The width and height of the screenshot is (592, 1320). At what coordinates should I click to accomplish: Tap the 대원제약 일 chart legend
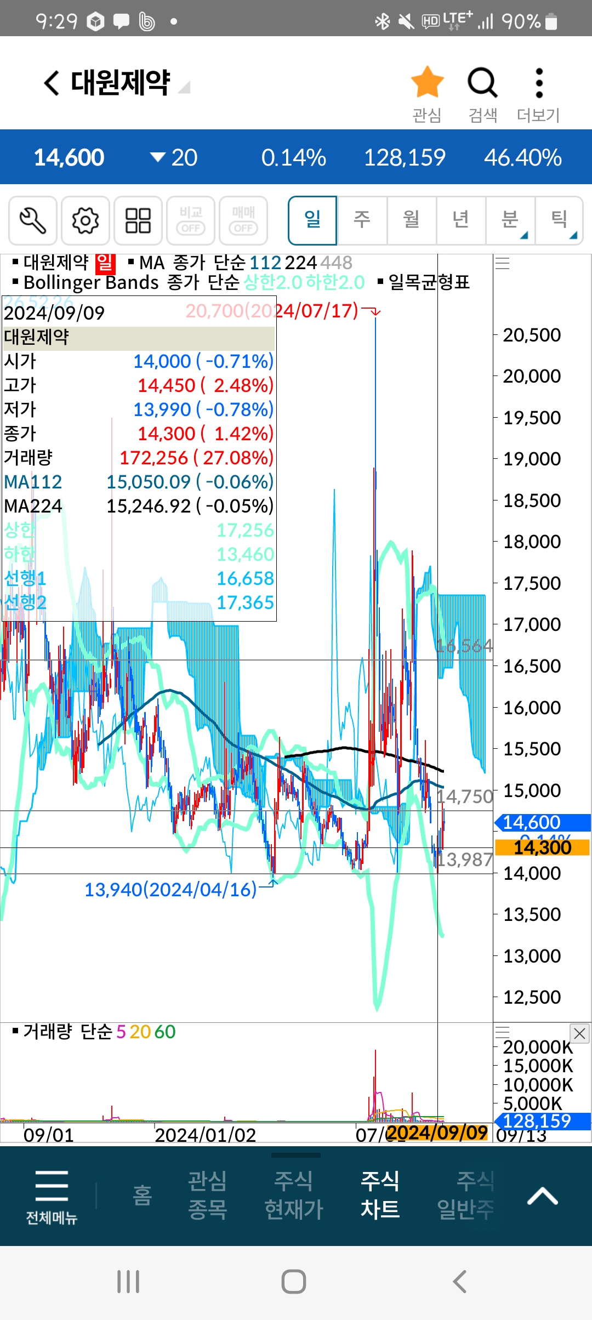(x=64, y=263)
